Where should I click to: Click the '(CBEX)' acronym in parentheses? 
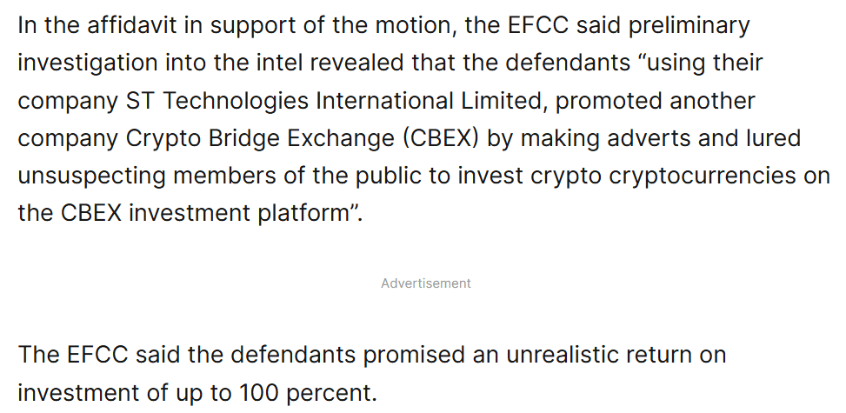point(441,139)
